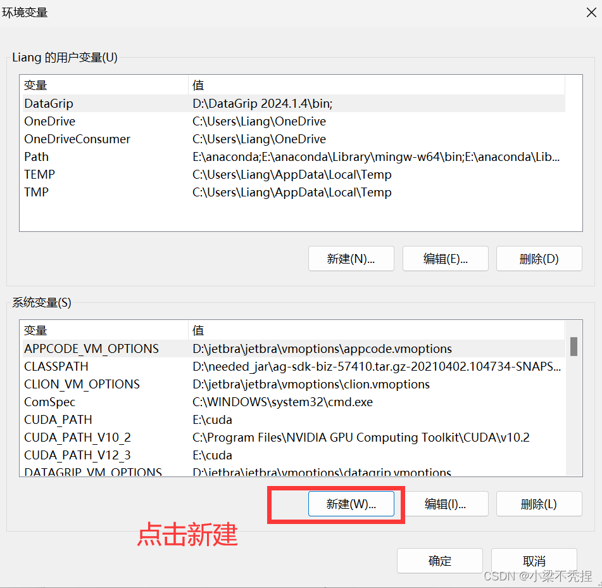Select CUDA_PATH system variable
The image size is (602, 588).
point(294,419)
